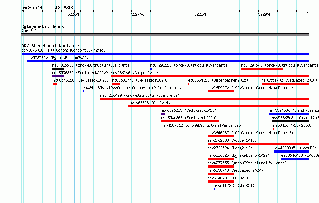
Task: Click the red nsv6540868 feature bar
Action: (x=190, y=121)
